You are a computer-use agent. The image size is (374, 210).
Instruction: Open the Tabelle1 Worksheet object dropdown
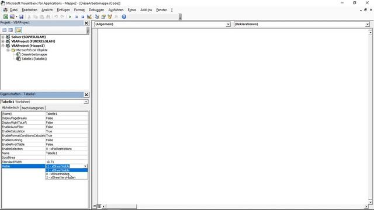click(86, 101)
